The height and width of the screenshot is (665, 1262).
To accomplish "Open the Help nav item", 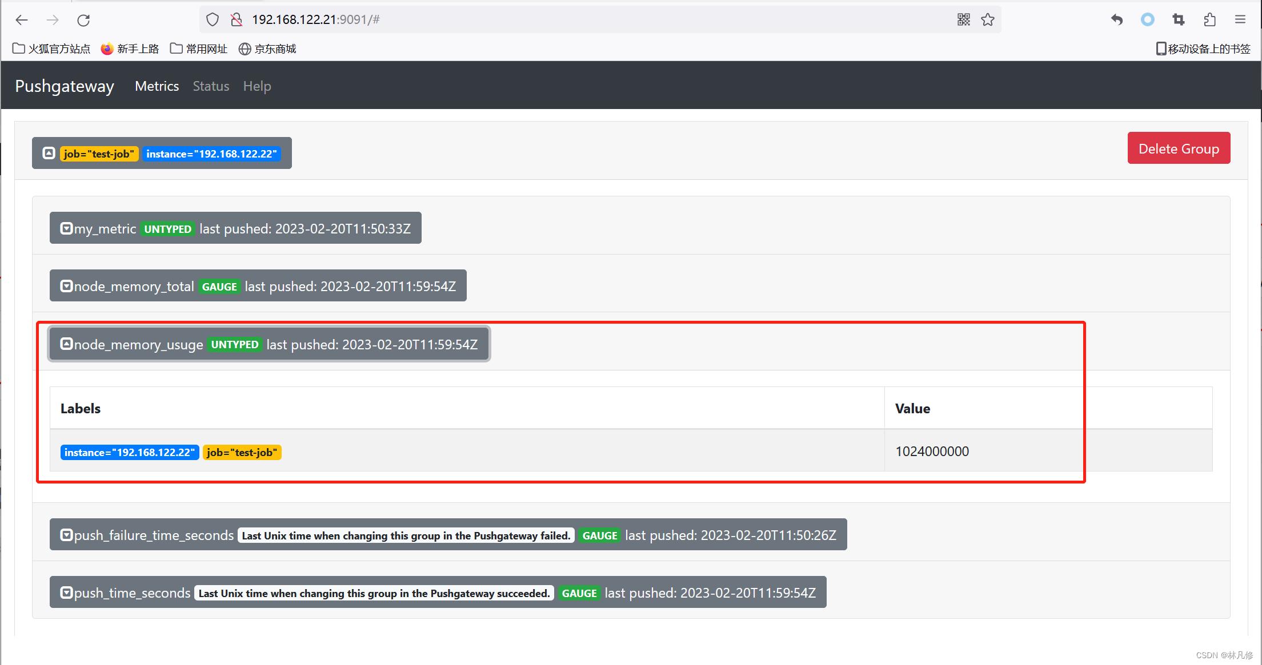I will [257, 86].
